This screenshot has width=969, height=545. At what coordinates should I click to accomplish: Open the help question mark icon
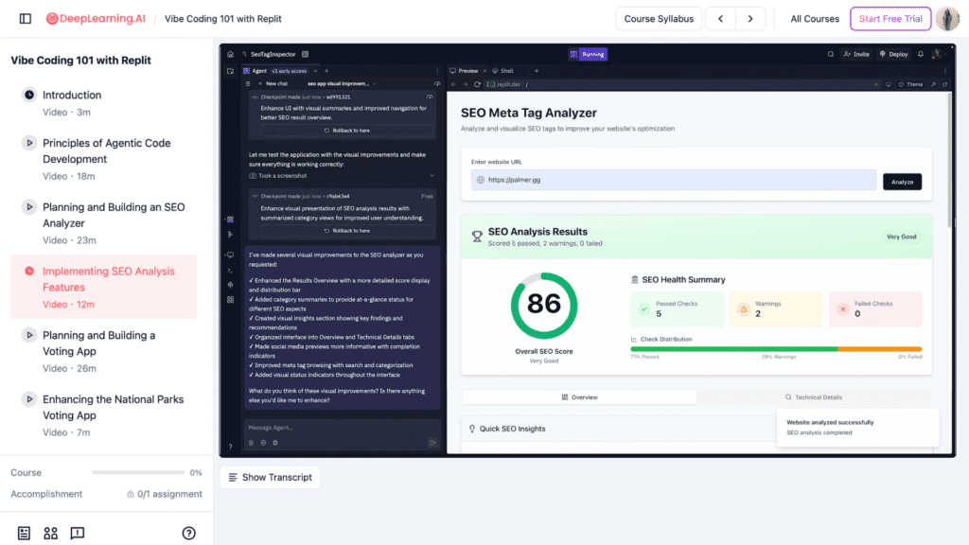click(189, 534)
